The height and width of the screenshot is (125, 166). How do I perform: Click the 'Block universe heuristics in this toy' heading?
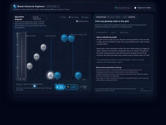109,68
